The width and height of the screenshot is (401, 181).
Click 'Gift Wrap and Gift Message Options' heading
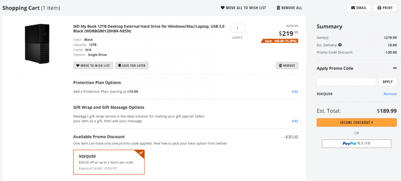109,107
